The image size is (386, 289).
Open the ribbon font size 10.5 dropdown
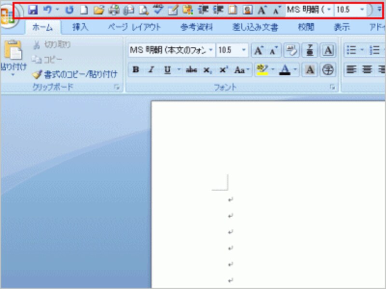(x=244, y=50)
